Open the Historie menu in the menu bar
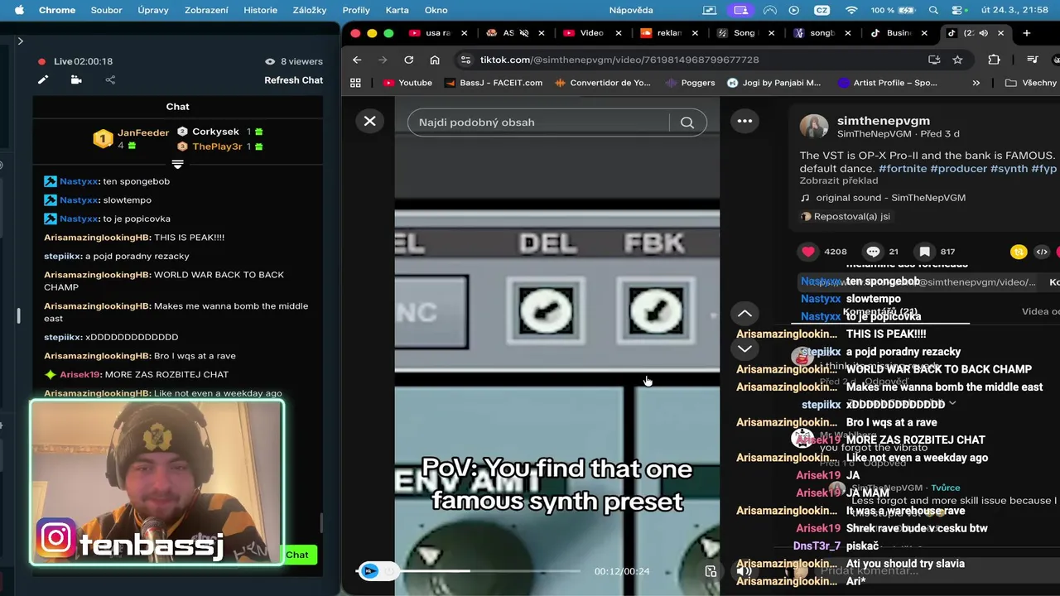1060x596 pixels. click(x=260, y=10)
